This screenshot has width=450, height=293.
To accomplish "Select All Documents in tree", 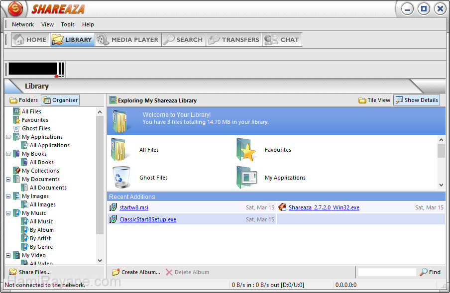I will [48, 188].
